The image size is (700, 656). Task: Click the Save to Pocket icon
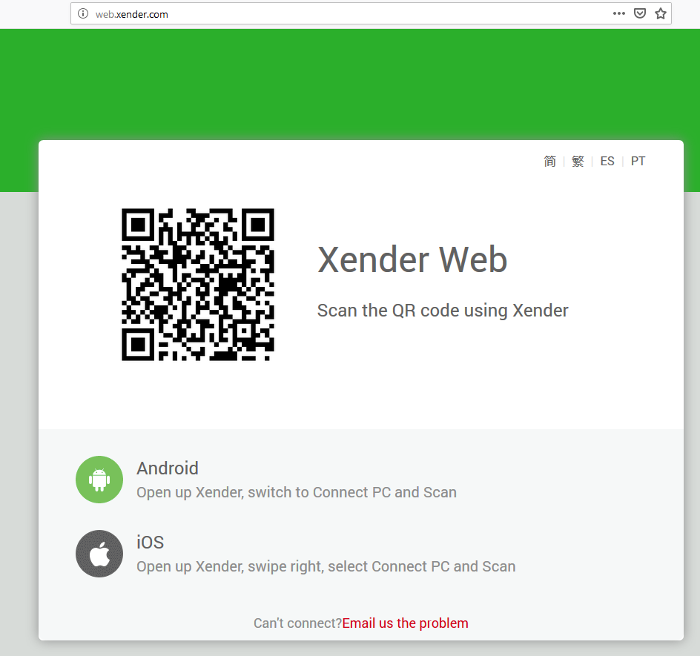639,13
